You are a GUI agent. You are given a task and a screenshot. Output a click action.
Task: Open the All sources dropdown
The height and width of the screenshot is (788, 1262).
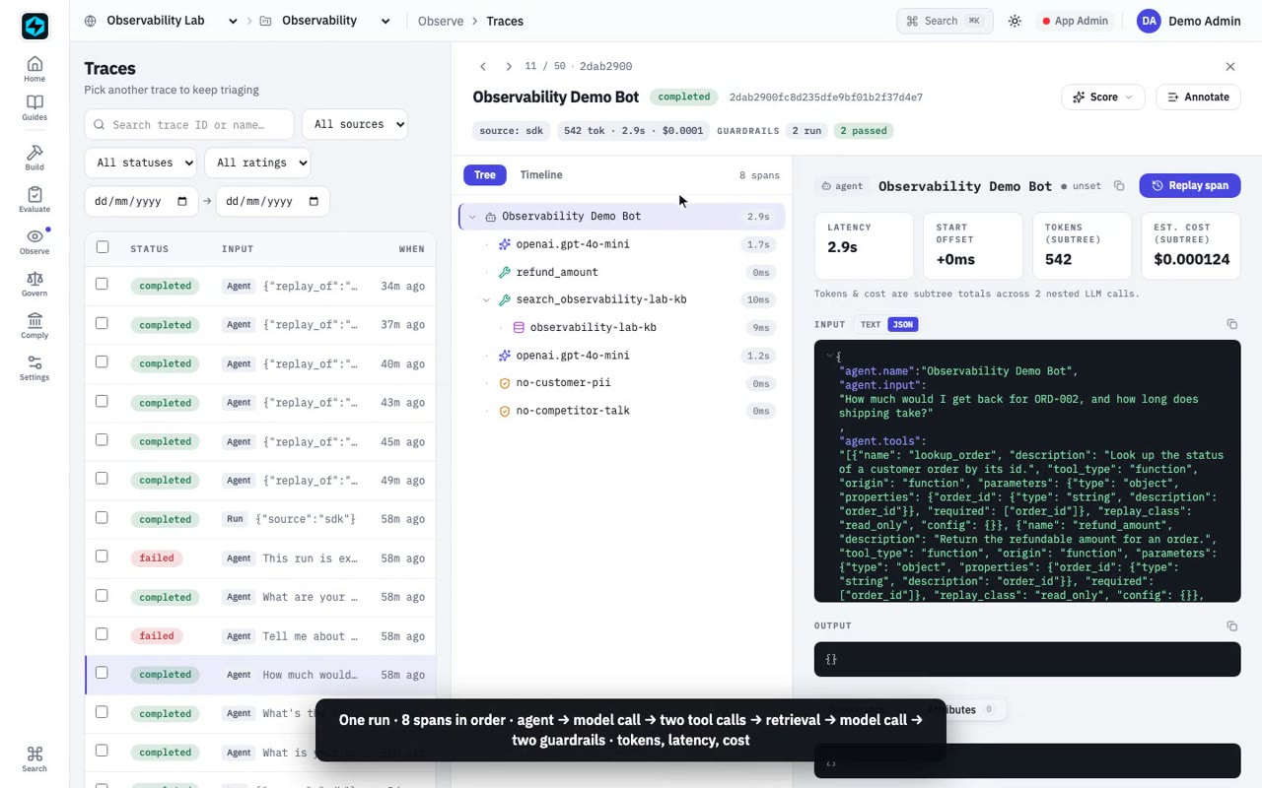[x=356, y=124]
